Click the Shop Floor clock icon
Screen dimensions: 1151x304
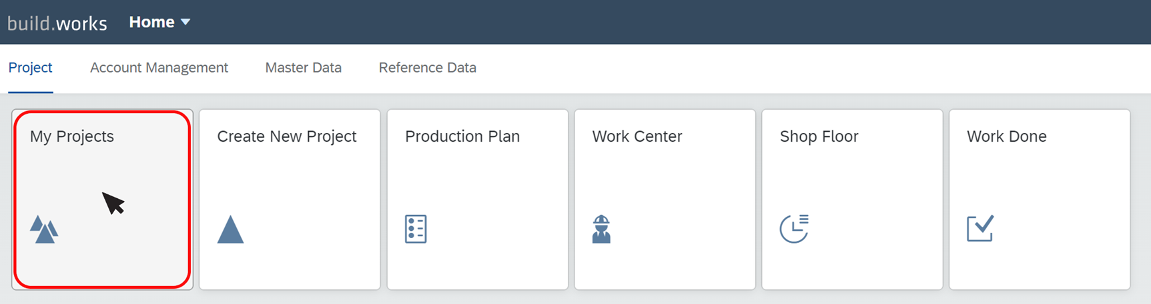tap(794, 229)
